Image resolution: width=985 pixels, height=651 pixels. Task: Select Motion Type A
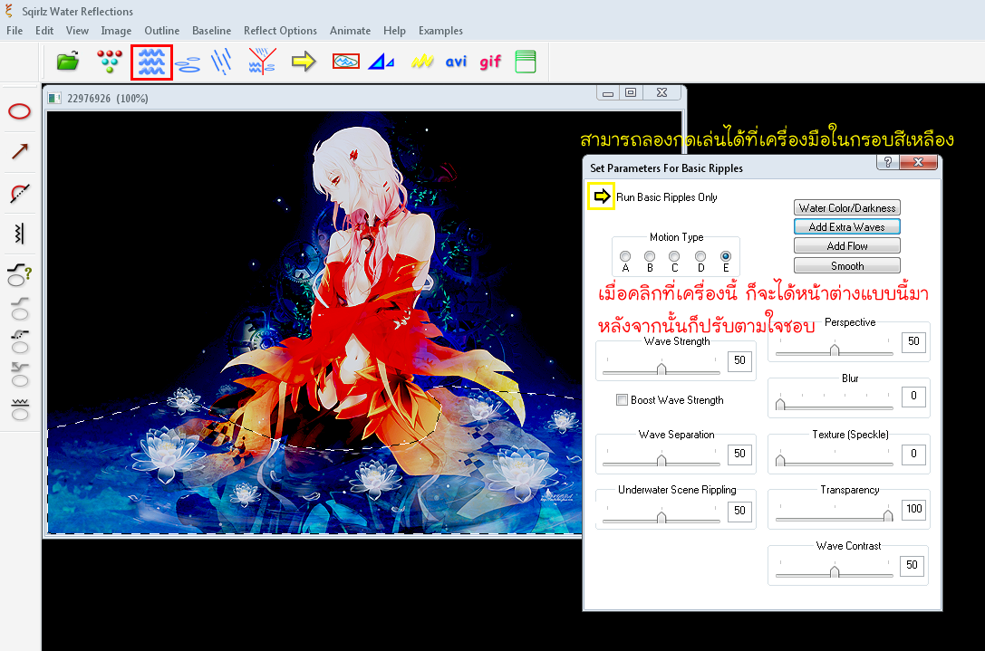pos(625,257)
